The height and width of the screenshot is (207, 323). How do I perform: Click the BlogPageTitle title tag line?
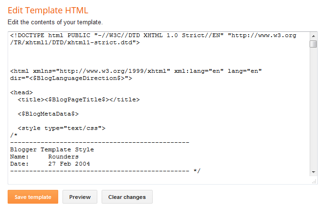pos(79,99)
